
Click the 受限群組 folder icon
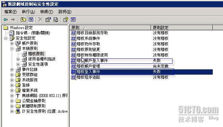pos(18,75)
